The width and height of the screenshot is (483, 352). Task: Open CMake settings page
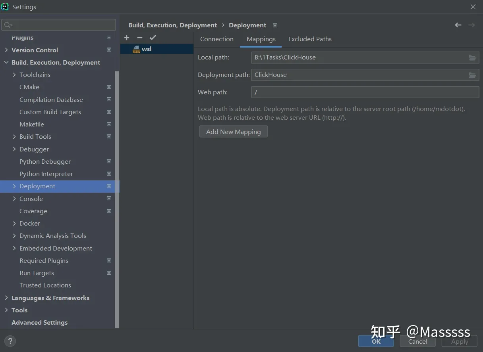(x=29, y=87)
